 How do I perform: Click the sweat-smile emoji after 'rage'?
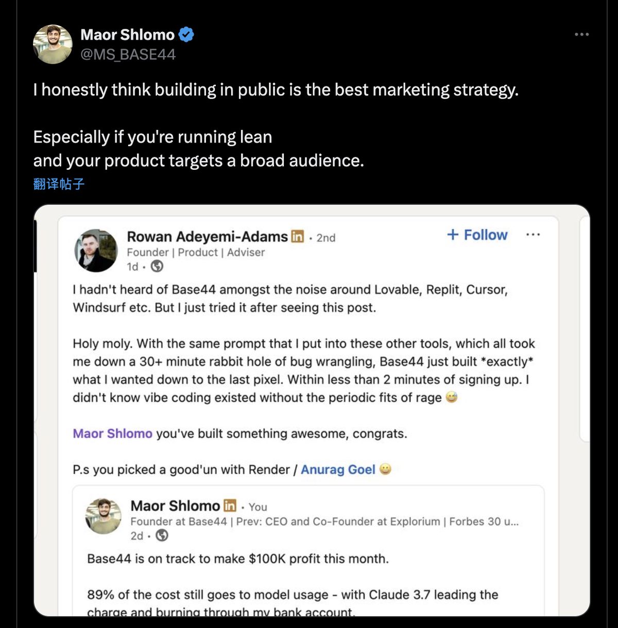(452, 397)
